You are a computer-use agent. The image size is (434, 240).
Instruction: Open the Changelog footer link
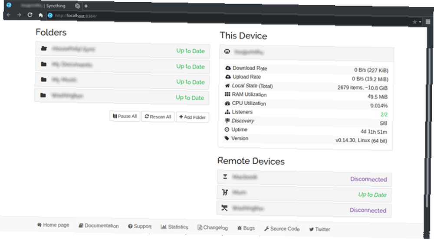[x=213, y=227]
